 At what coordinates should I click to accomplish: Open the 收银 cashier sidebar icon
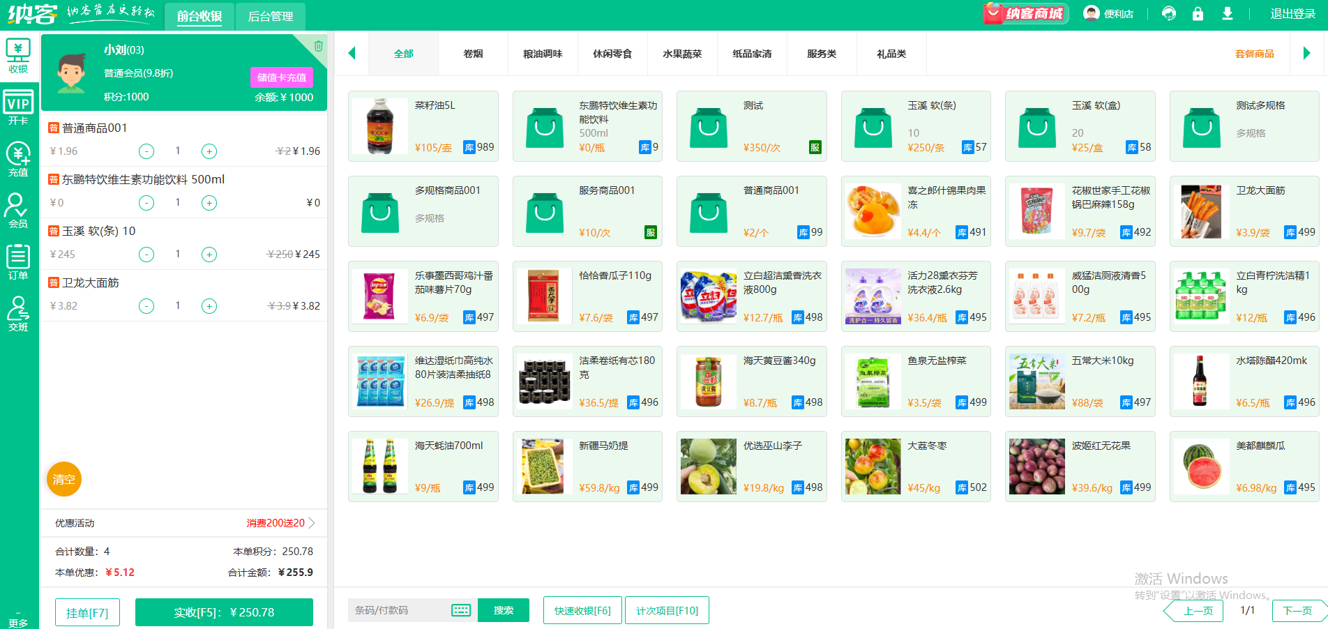[18, 56]
